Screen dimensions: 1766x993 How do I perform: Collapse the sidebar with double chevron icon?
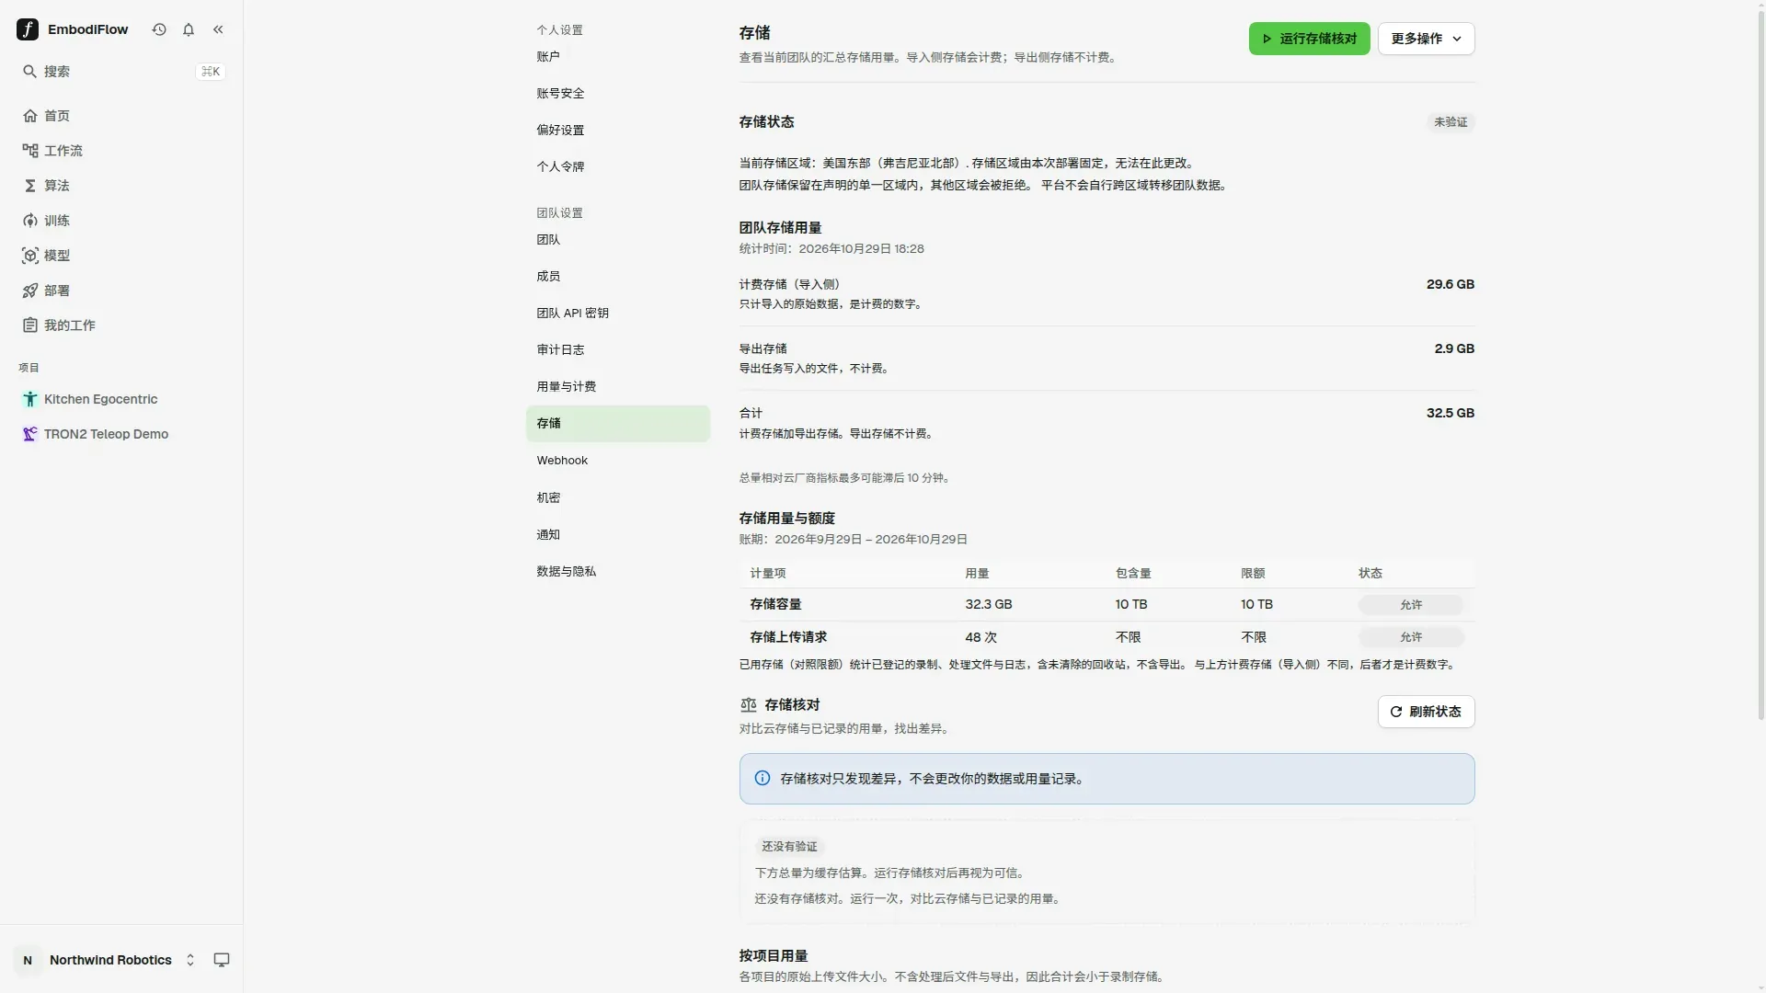coord(218,29)
